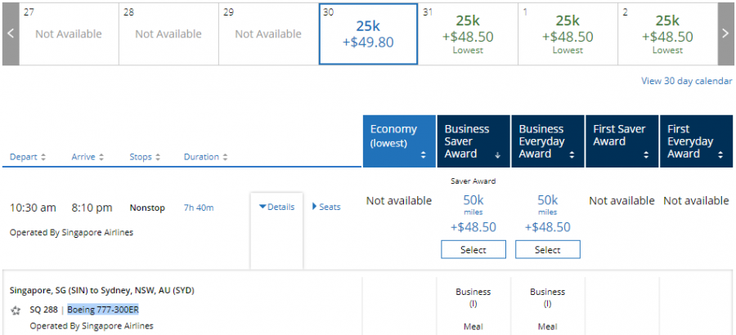Choose the date 2 lowest fare
The image size is (736, 335).
(667, 33)
